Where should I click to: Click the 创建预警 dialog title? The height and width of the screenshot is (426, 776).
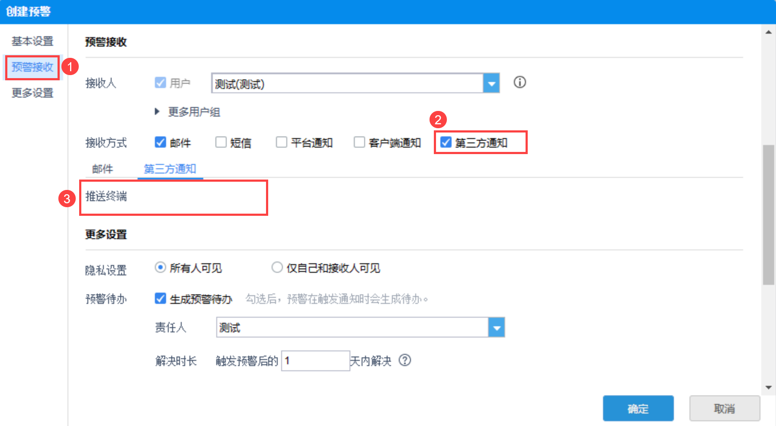(28, 12)
